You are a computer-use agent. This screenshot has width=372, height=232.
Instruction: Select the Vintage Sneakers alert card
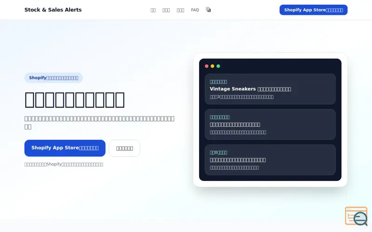pyautogui.click(x=270, y=89)
